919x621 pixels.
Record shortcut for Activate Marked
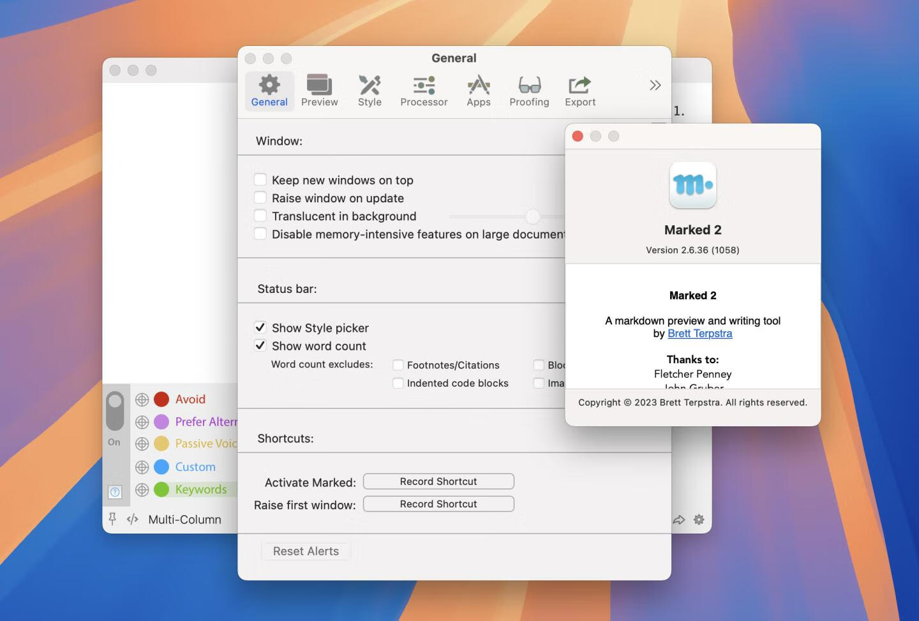438,481
